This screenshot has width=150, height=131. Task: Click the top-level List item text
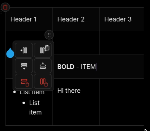32,92
